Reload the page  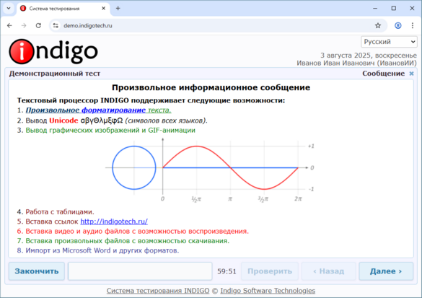(x=38, y=25)
